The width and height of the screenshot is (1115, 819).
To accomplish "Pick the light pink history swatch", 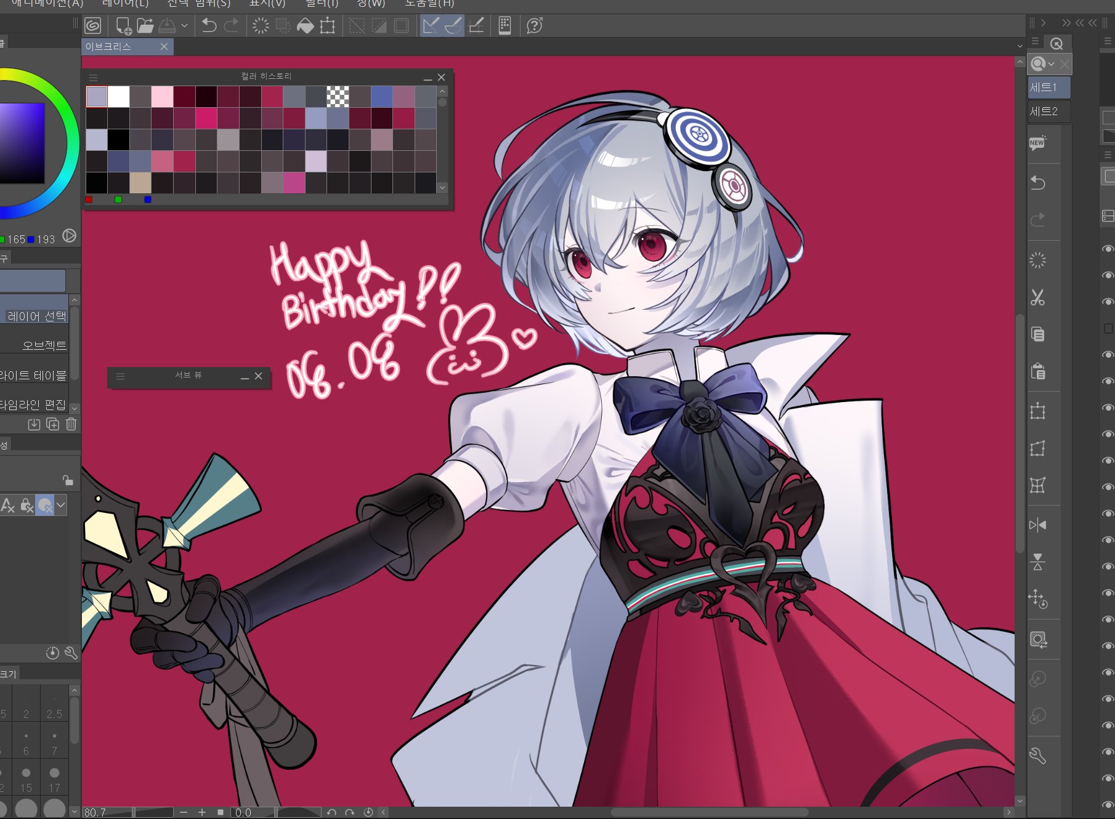I will click(163, 97).
